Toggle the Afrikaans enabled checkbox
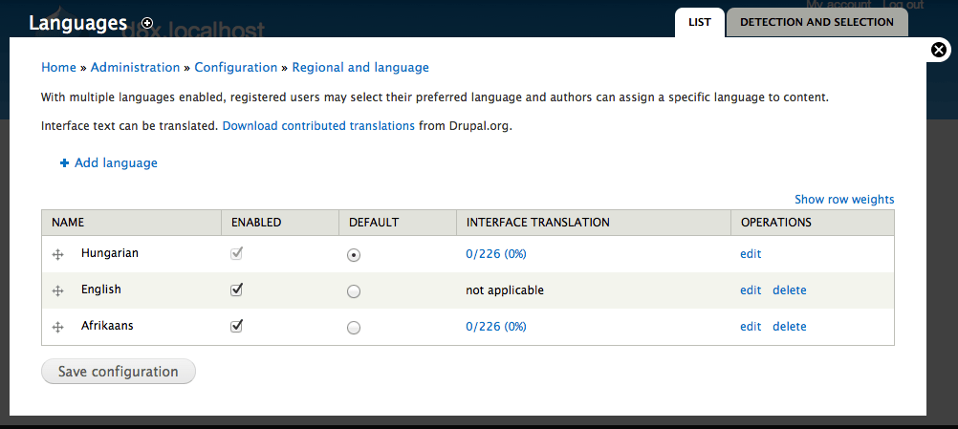Viewport: 958px width, 429px height. [237, 326]
